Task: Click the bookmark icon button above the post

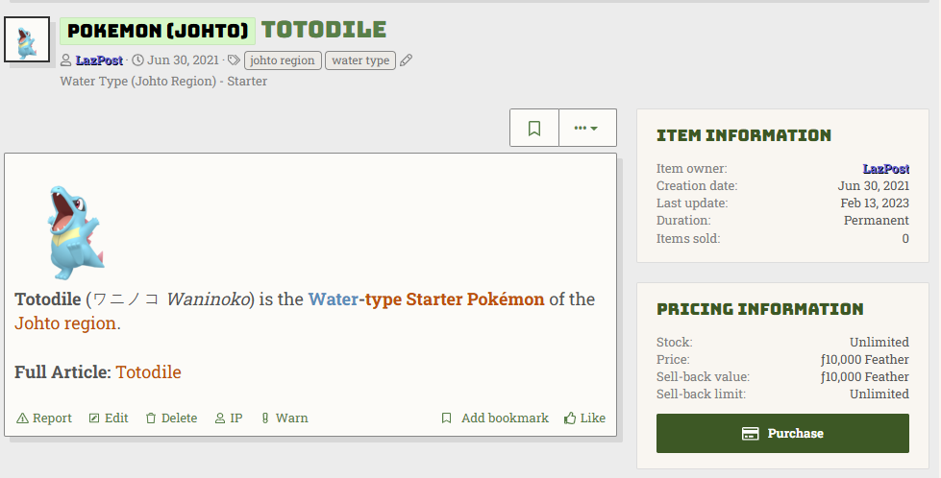Action: (x=534, y=128)
